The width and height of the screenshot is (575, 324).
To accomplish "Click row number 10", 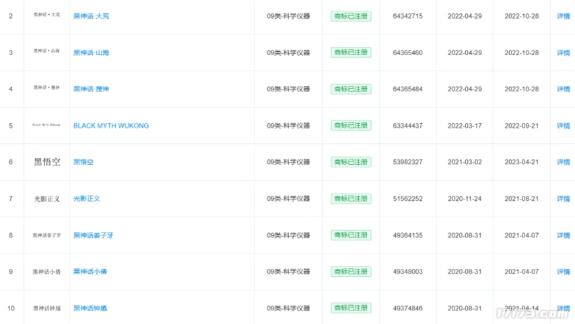I will coord(11,309).
